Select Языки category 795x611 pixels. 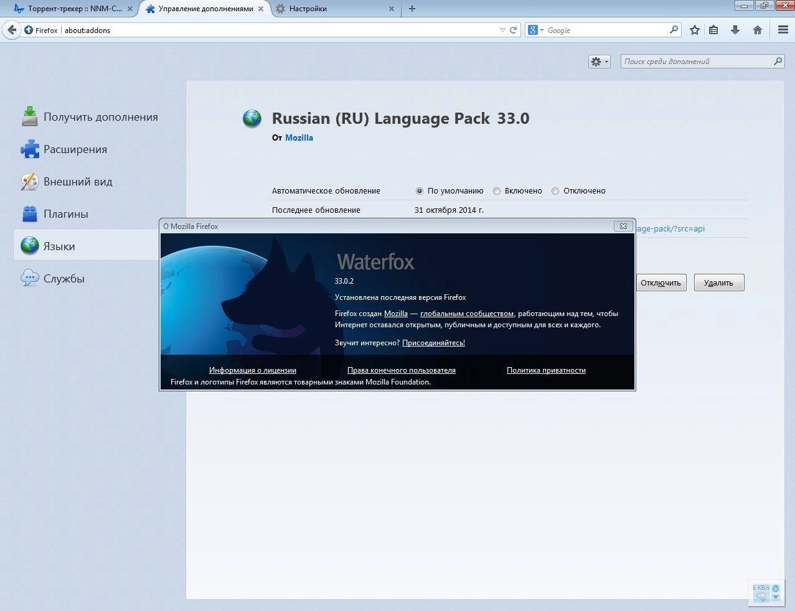(x=87, y=246)
